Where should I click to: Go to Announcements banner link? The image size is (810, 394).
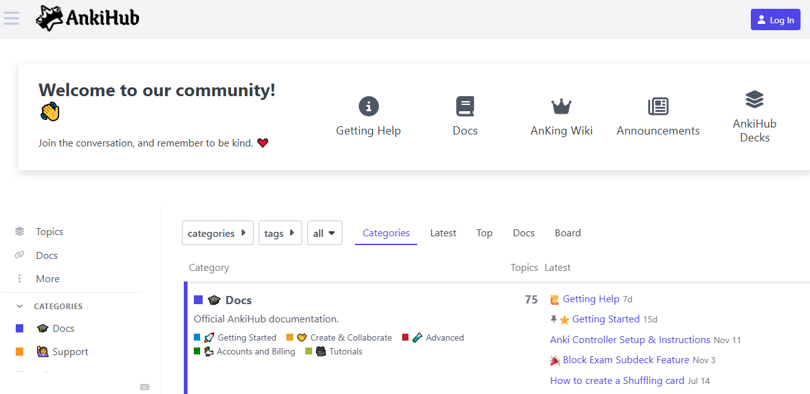tap(658, 131)
